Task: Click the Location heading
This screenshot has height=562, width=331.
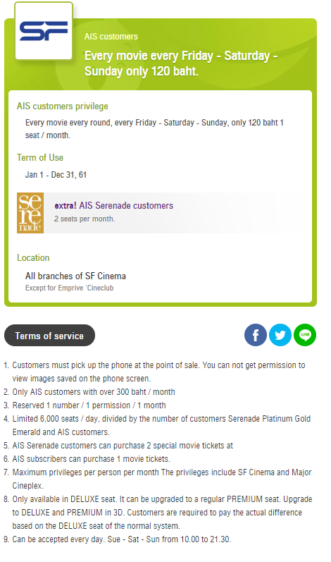Action: coord(33,257)
